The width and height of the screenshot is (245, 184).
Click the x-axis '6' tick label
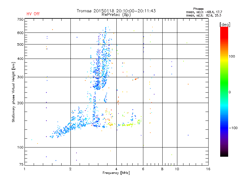pyautogui.click(x=143, y=169)
